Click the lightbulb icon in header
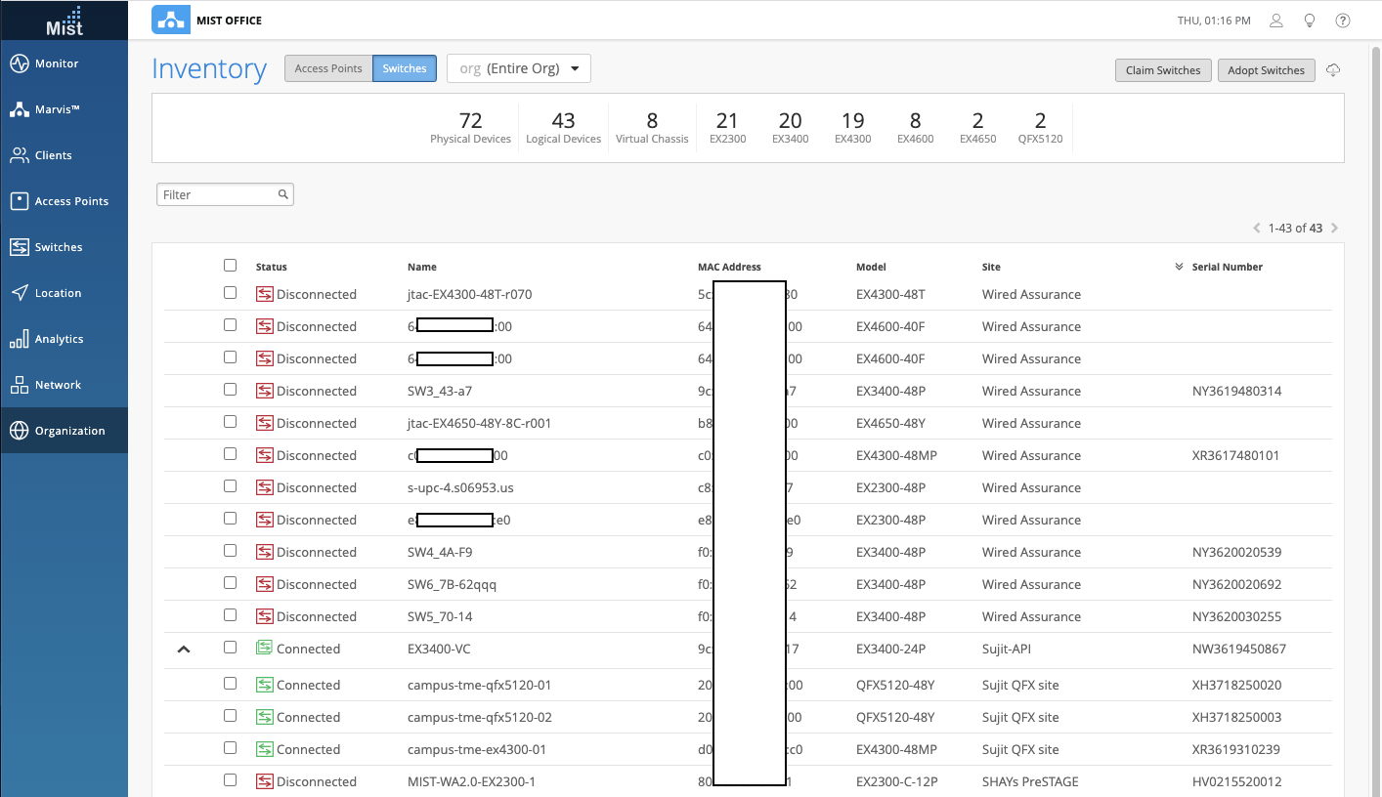 click(x=1310, y=21)
